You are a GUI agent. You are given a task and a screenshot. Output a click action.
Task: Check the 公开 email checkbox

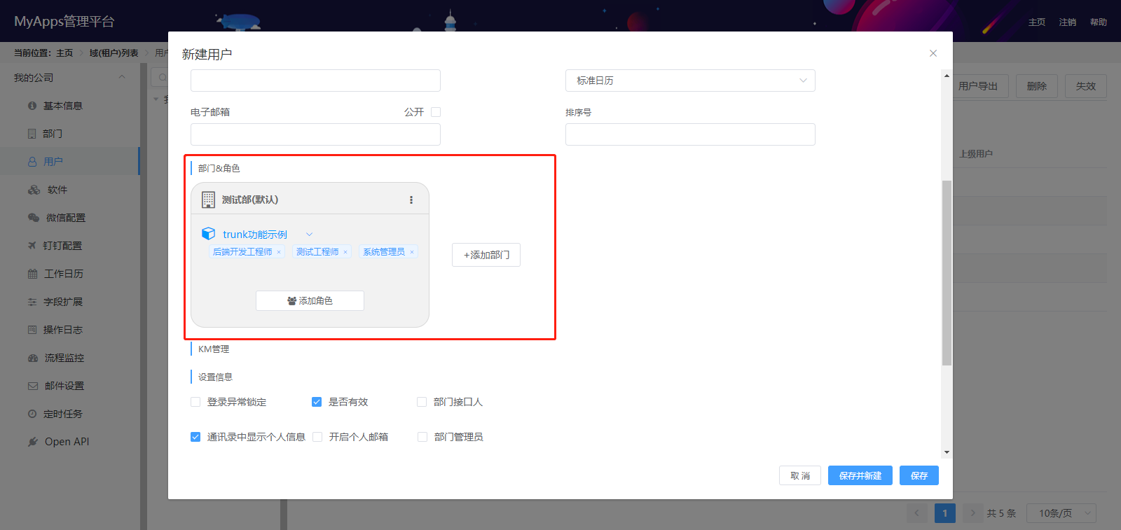(436, 112)
